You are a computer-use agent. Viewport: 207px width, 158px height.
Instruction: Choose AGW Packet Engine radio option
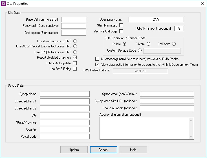pyautogui.click(x=75, y=46)
